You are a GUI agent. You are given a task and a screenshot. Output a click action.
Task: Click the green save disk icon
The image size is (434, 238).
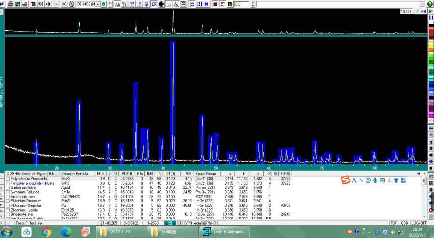click(17, 4)
